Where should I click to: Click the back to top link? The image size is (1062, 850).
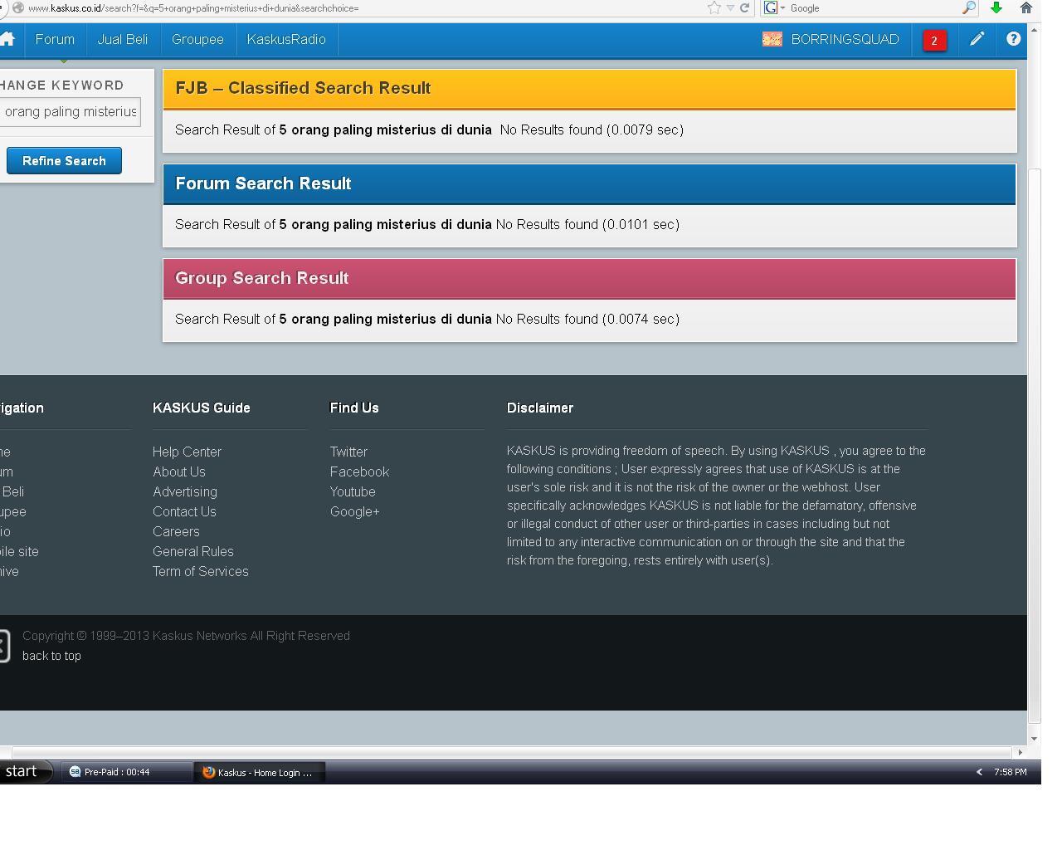coord(51,656)
